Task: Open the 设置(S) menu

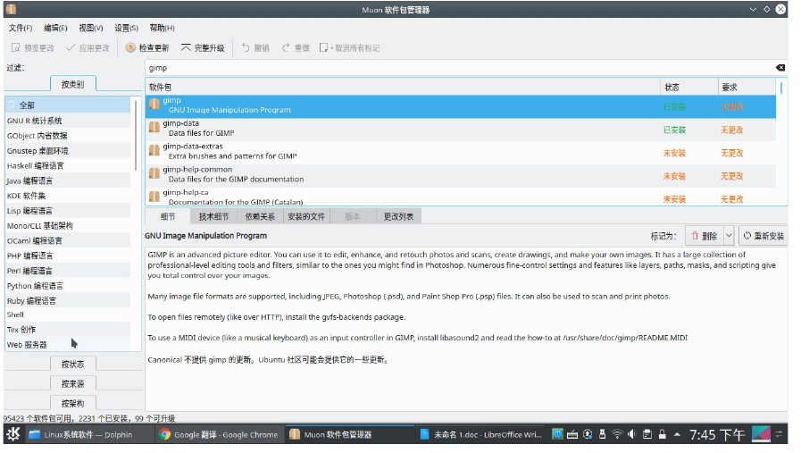Action: click(x=126, y=28)
